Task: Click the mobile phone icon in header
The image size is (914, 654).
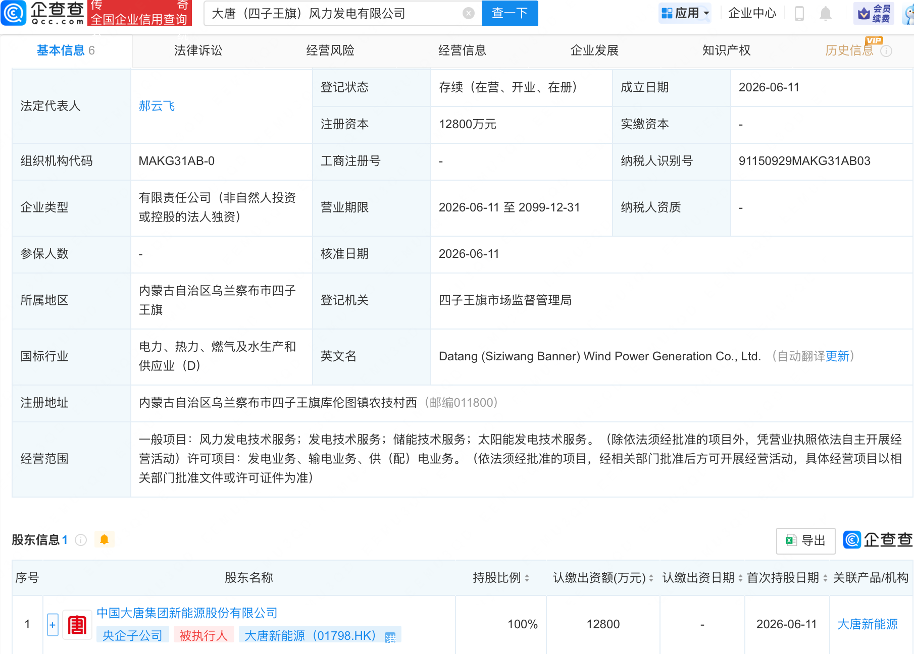Action: (799, 13)
